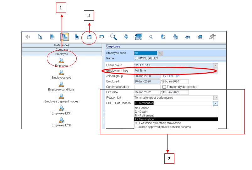The height and width of the screenshot is (170, 252).
Task: Click the Undo arrow toolbar icon
Action: coord(101,37)
